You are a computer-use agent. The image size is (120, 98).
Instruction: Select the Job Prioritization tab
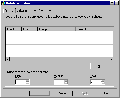tap(43, 10)
